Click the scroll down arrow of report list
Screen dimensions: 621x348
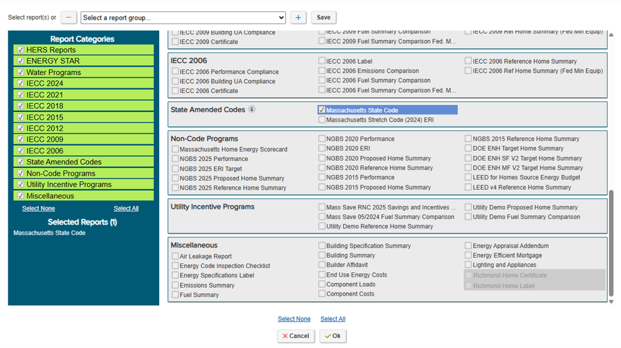pos(611,302)
